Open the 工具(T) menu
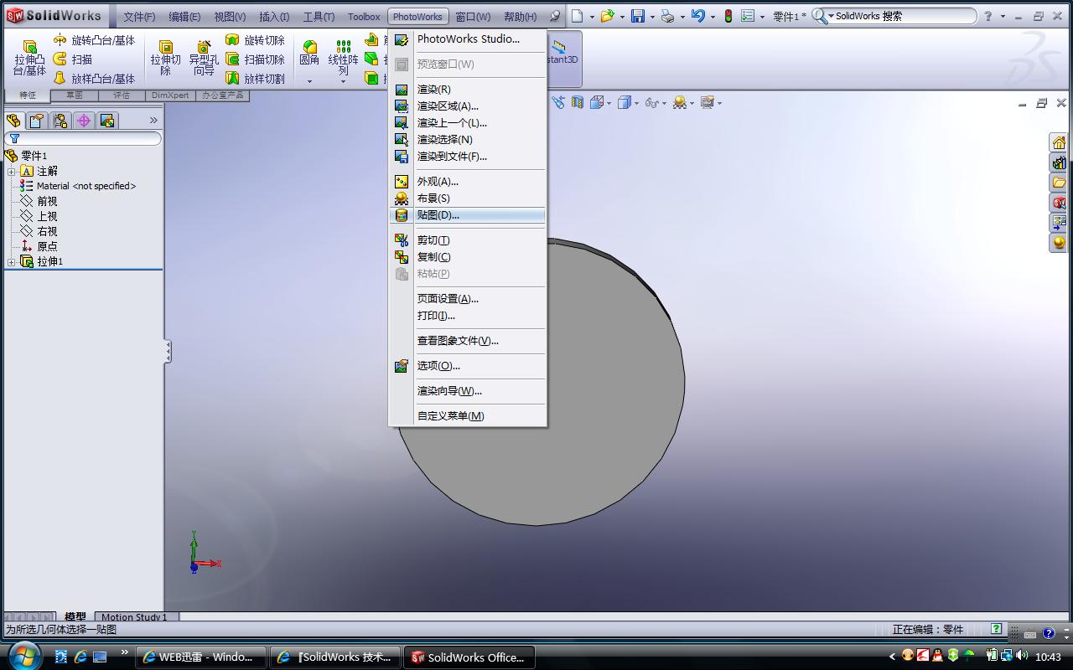The height and width of the screenshot is (670, 1073). [319, 17]
